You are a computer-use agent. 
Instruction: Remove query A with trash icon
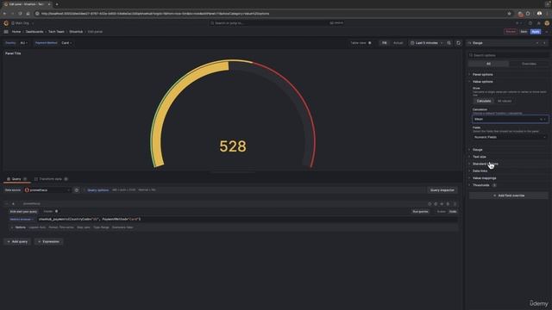(x=448, y=204)
